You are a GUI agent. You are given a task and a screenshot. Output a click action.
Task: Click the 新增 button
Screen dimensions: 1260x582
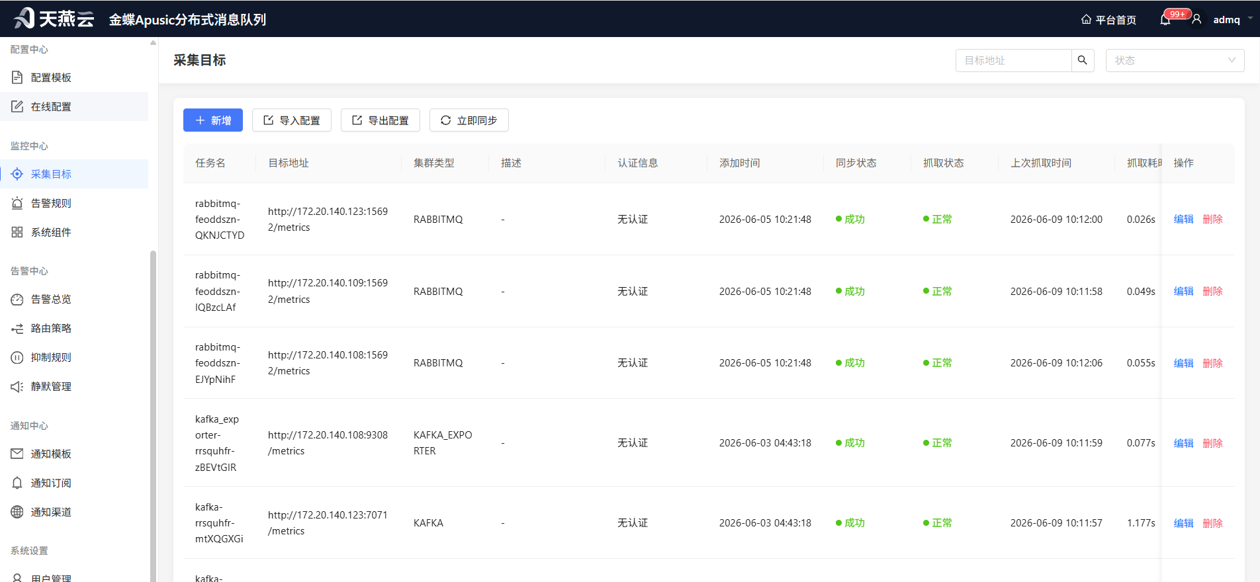click(x=213, y=120)
